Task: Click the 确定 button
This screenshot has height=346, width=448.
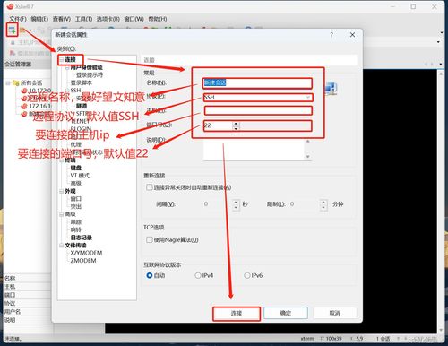Action: (286, 313)
